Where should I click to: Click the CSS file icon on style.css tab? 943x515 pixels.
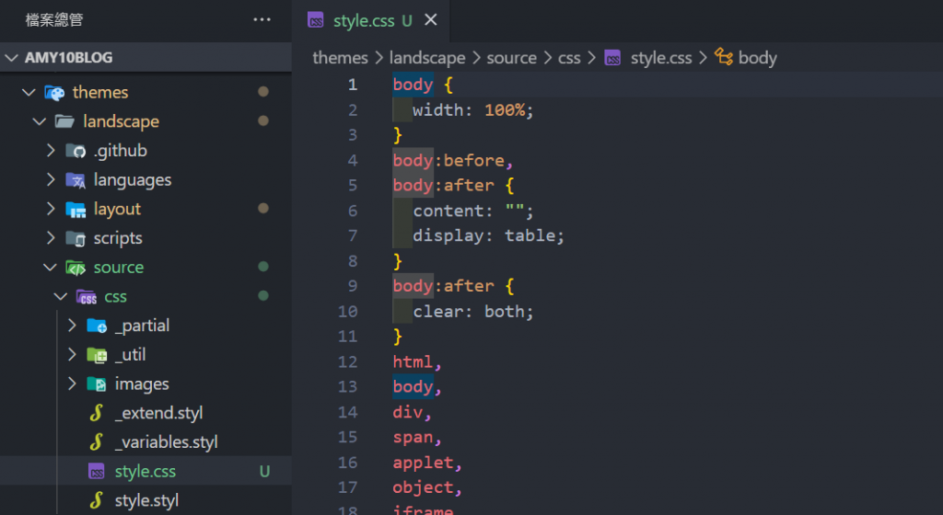[316, 20]
